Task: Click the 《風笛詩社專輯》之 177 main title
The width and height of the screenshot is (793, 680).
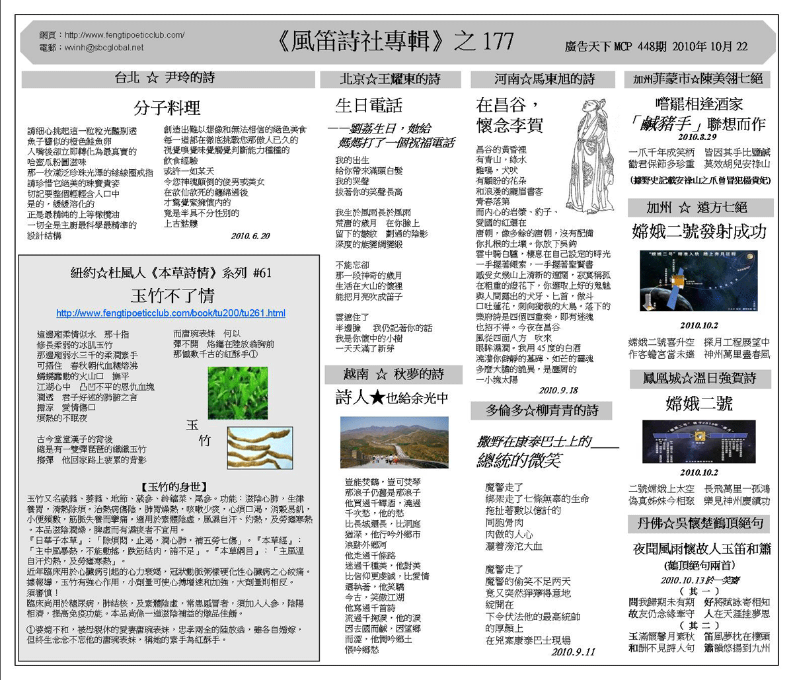Action: point(394,41)
